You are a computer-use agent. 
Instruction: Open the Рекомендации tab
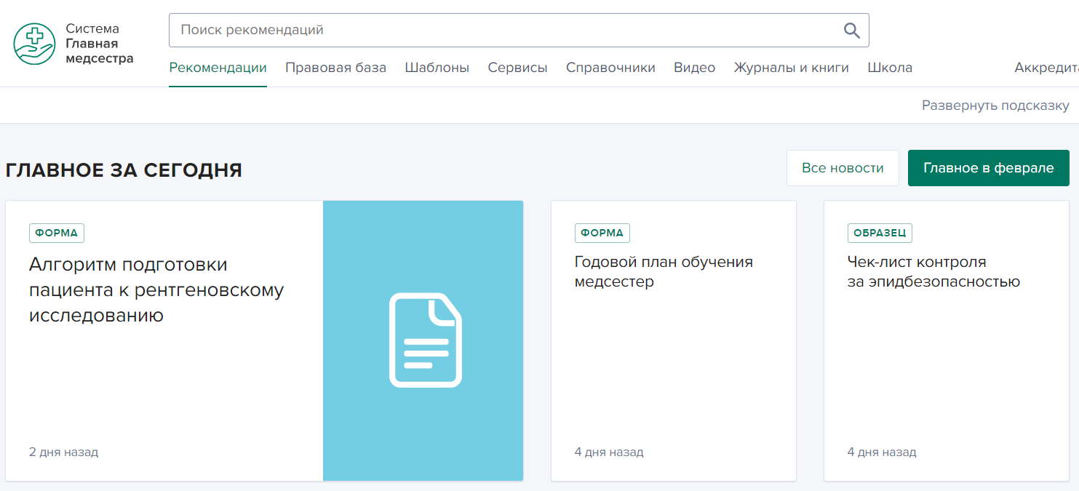click(x=218, y=68)
